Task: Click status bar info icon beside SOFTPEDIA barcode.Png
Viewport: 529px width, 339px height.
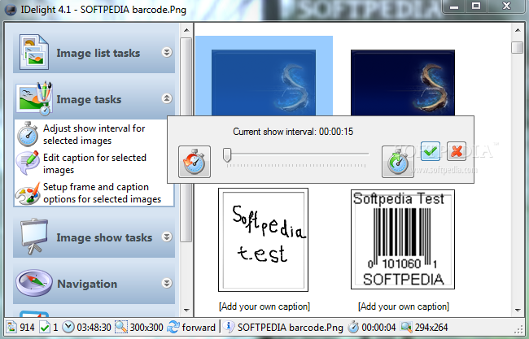Action: [x=229, y=327]
